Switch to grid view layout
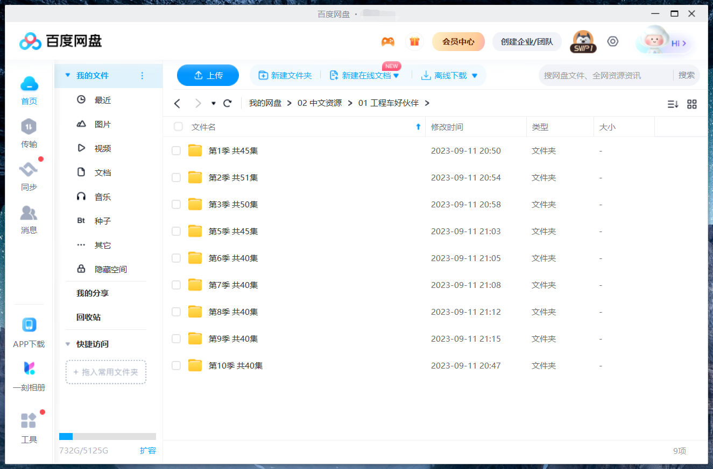The width and height of the screenshot is (713, 469). [692, 104]
